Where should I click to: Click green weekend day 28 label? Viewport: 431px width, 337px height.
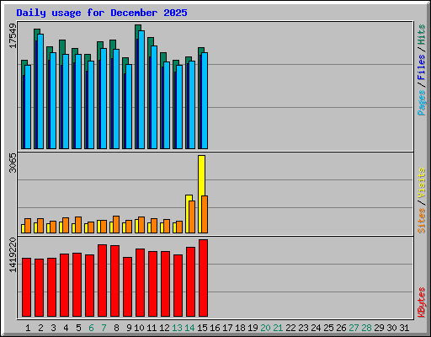tap(366, 328)
